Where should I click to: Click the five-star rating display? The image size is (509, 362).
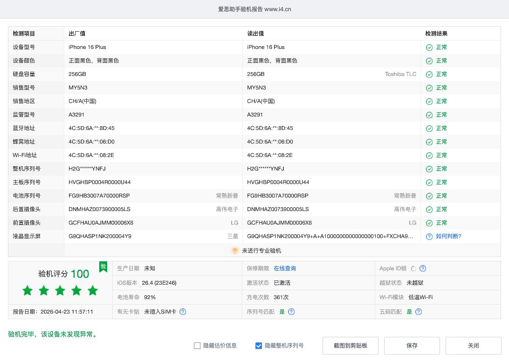[x=60, y=291]
